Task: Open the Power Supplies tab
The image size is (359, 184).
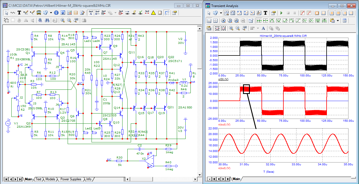Action: [x=71, y=179]
